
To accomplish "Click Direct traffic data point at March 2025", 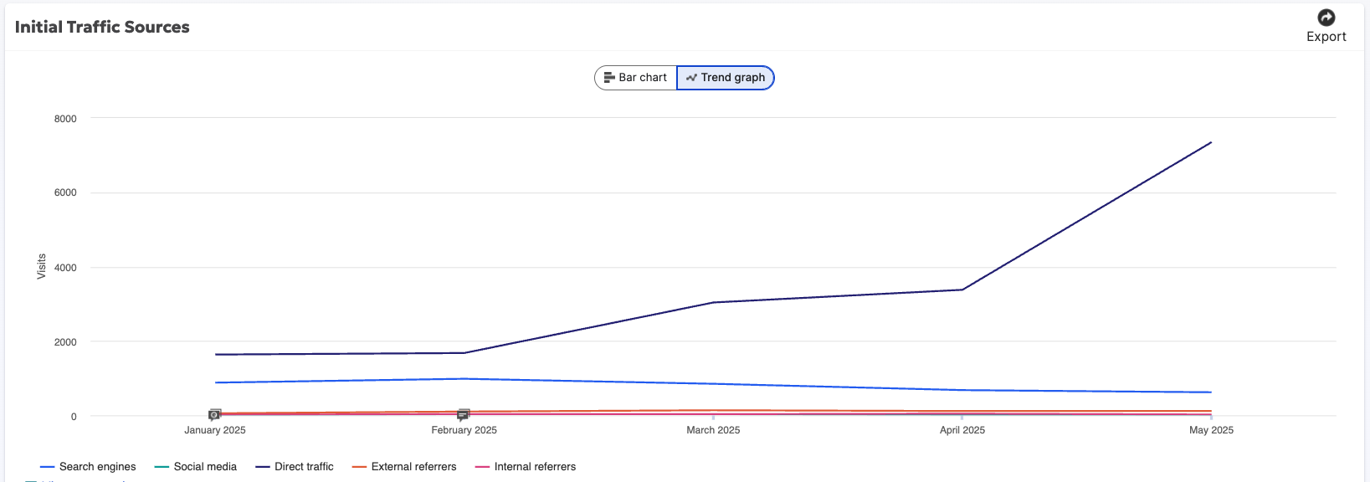I will click(x=713, y=302).
